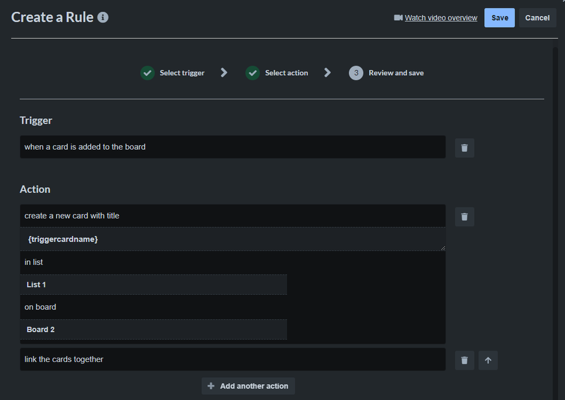Click the title field resize handle
The height and width of the screenshot is (400, 565).
click(443, 248)
